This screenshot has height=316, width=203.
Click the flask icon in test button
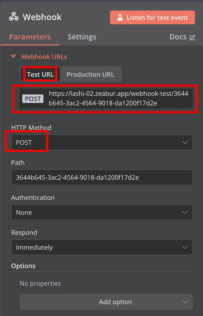pyautogui.click(x=120, y=18)
